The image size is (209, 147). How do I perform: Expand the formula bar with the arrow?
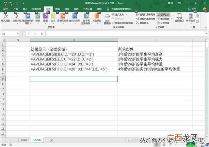pyautogui.click(x=206, y=34)
